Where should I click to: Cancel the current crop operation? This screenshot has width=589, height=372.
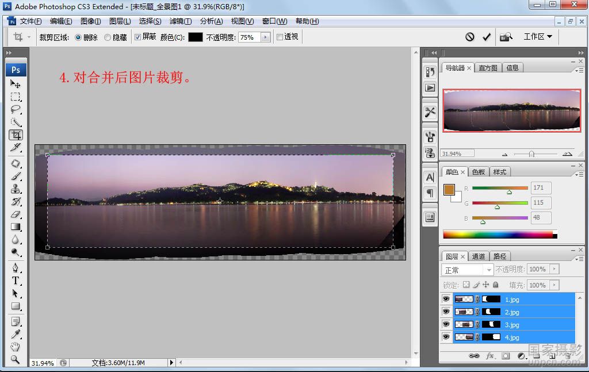470,37
